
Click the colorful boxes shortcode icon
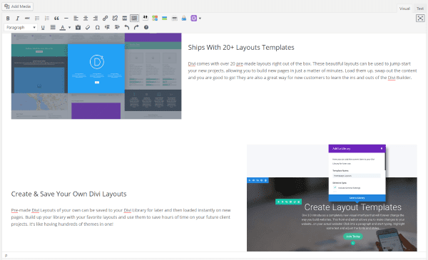pos(155,18)
